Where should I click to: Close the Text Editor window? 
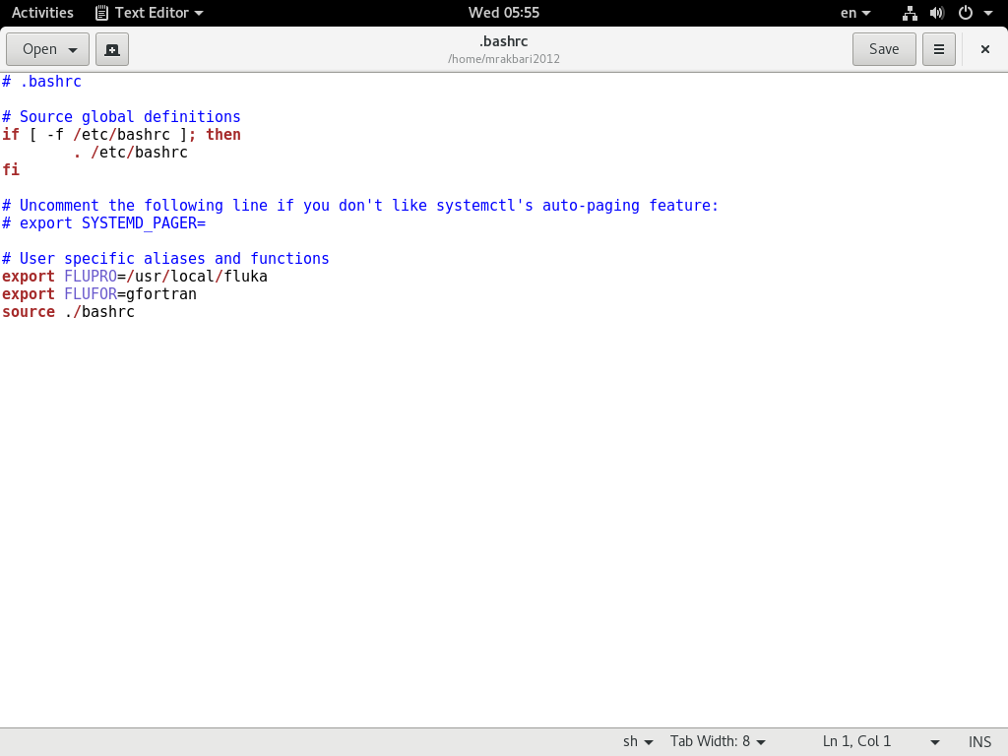tap(984, 49)
